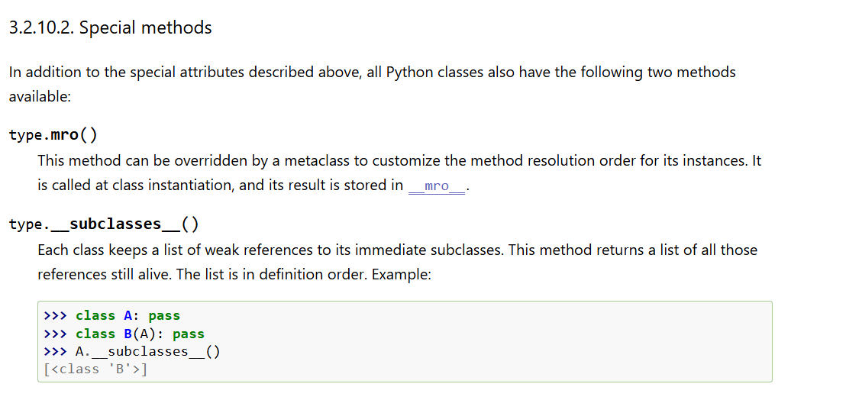Click the first ">>>" prompt in the code block
The width and height of the screenshot is (846, 400).
click(56, 315)
